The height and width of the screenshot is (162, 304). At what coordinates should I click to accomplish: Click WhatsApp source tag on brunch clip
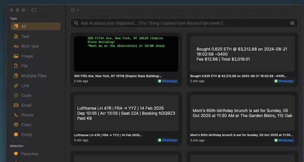point(284,140)
